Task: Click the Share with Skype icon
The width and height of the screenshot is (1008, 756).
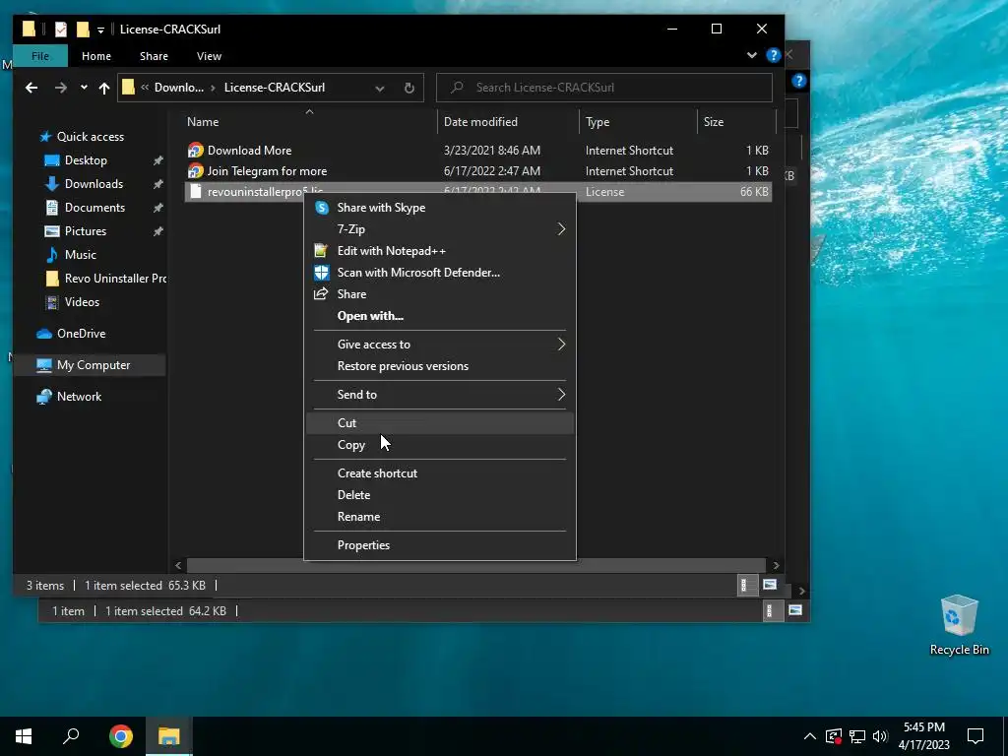Action: [322, 208]
